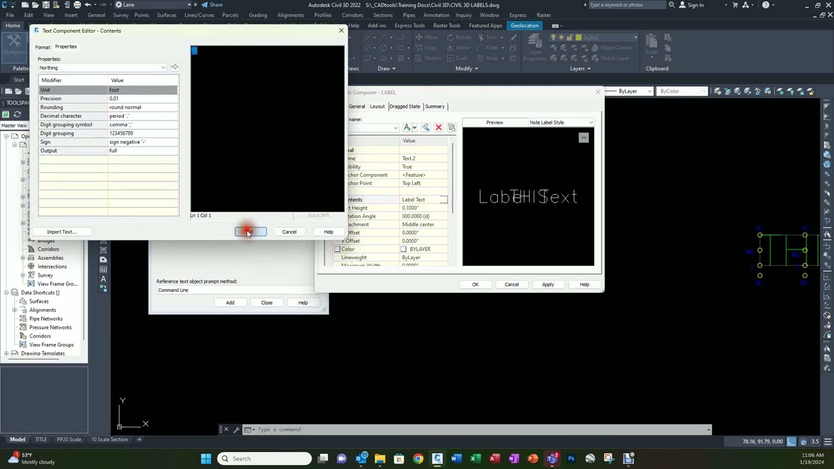Select the Layout tab in Label Style Composer

coord(377,106)
